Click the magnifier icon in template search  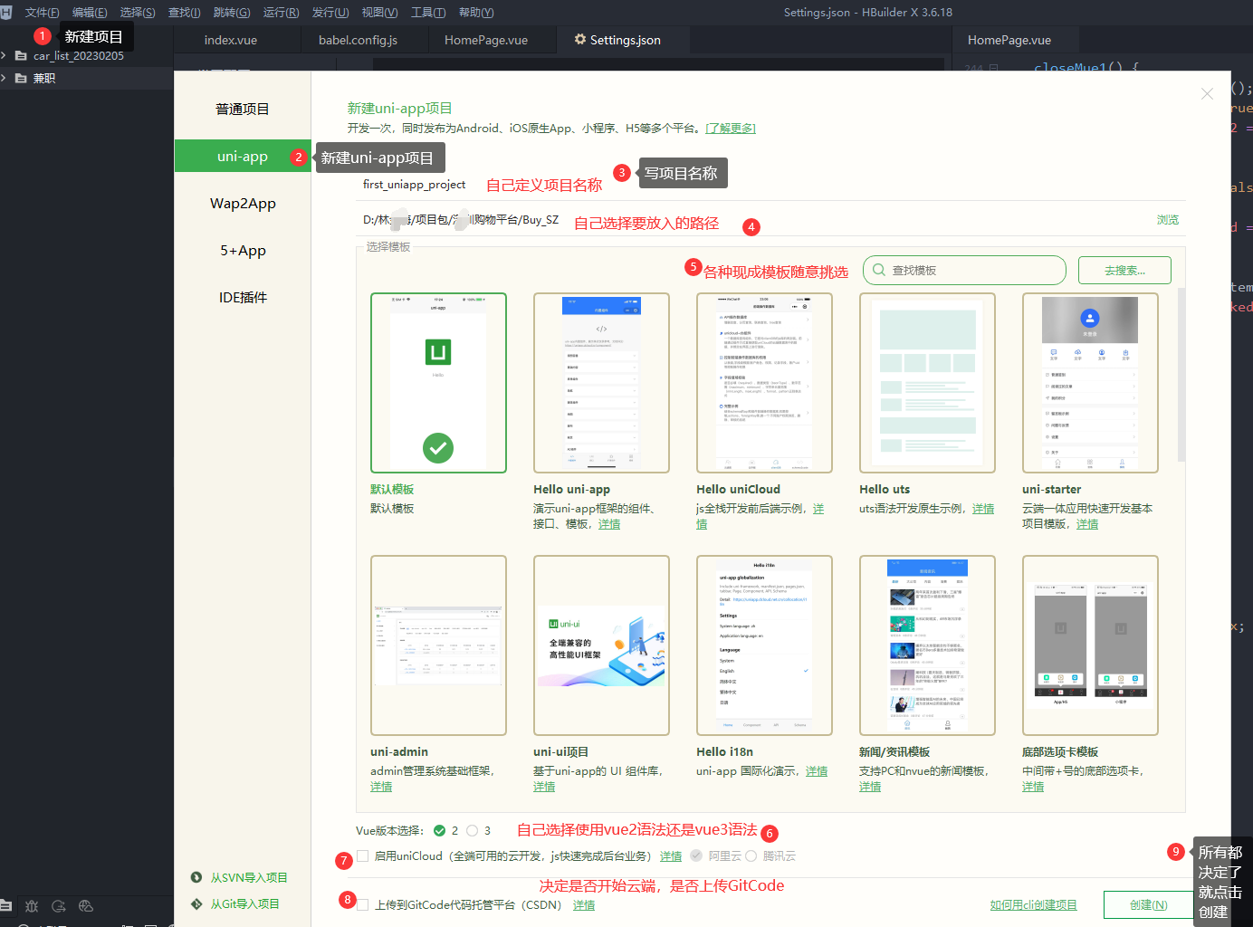click(879, 270)
